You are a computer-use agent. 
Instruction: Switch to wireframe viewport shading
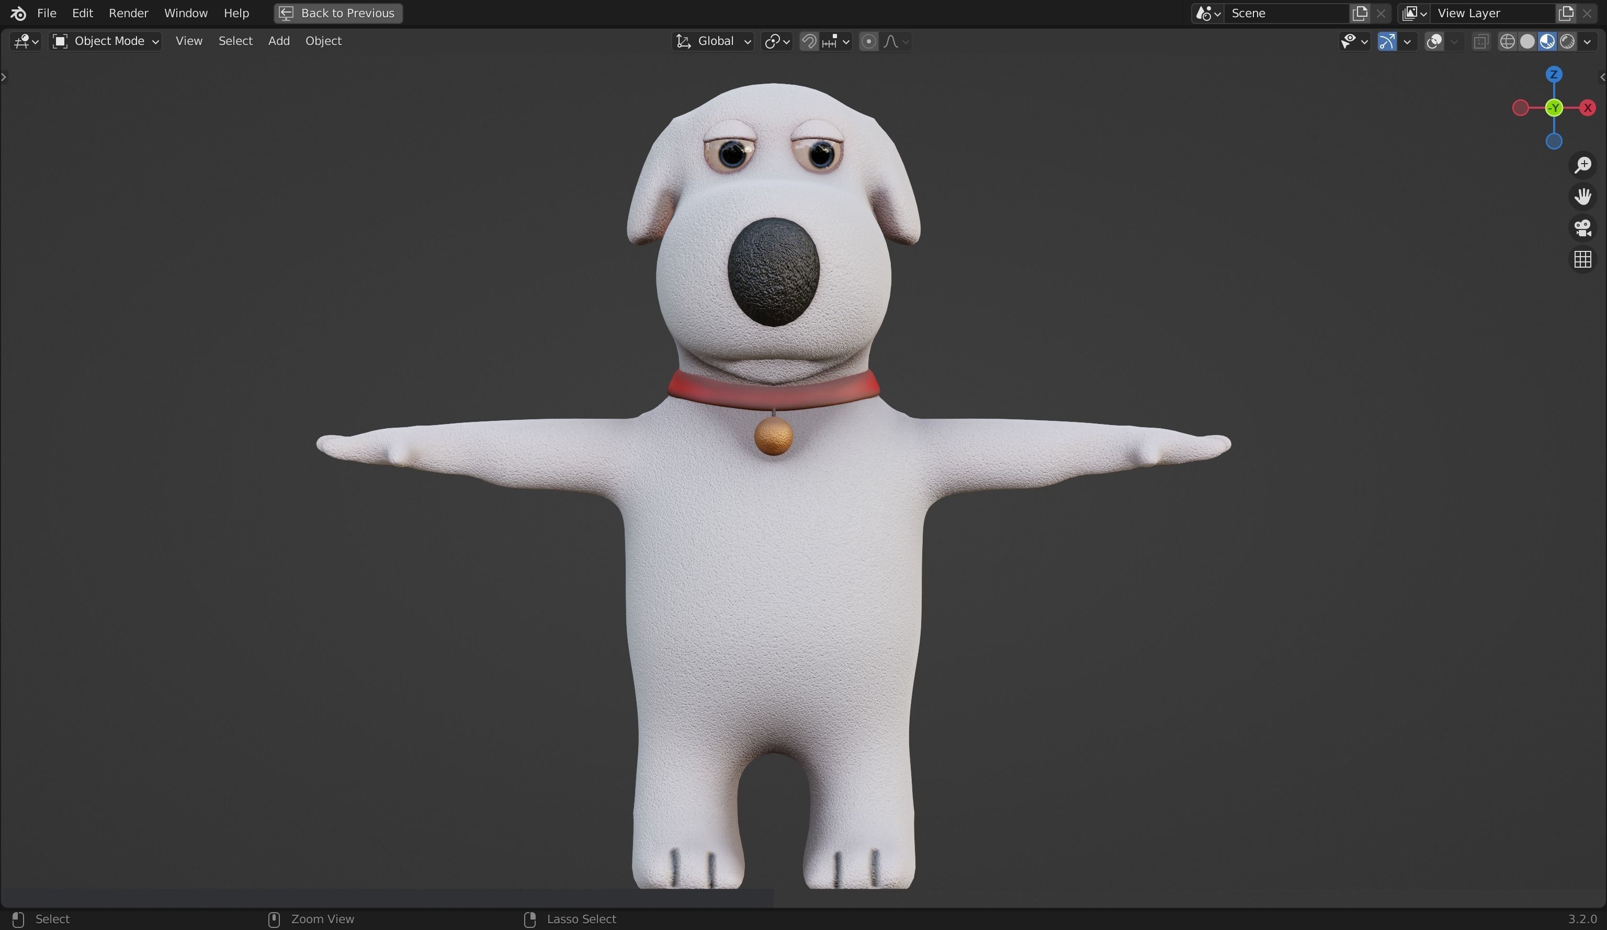pos(1507,41)
